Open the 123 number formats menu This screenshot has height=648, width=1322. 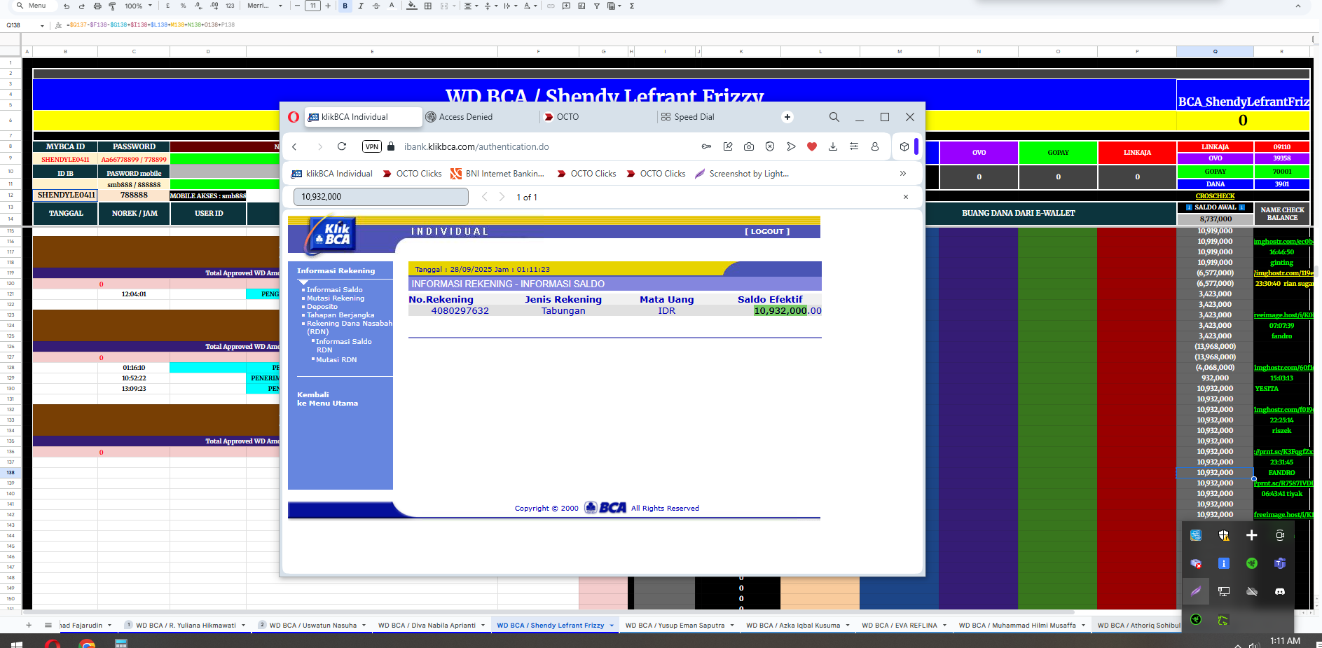pos(230,6)
